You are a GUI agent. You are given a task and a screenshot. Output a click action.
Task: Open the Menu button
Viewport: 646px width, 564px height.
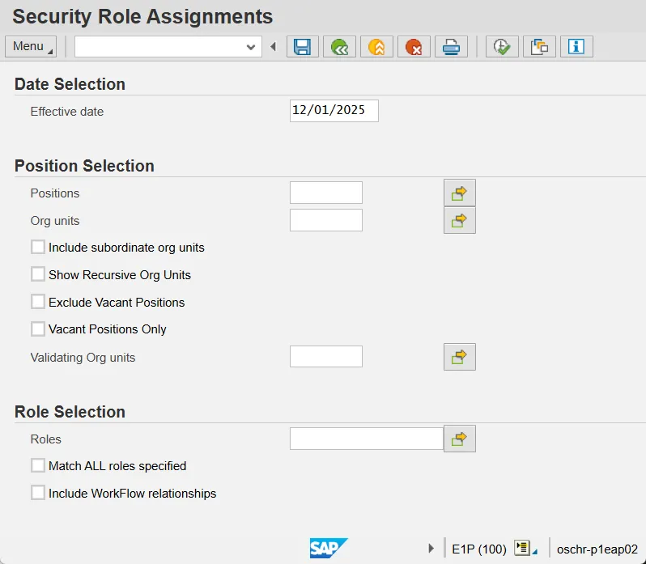(x=31, y=47)
